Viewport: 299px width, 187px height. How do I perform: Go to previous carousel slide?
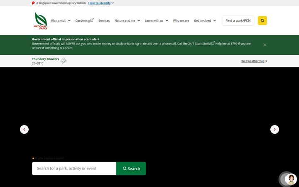pos(24,130)
